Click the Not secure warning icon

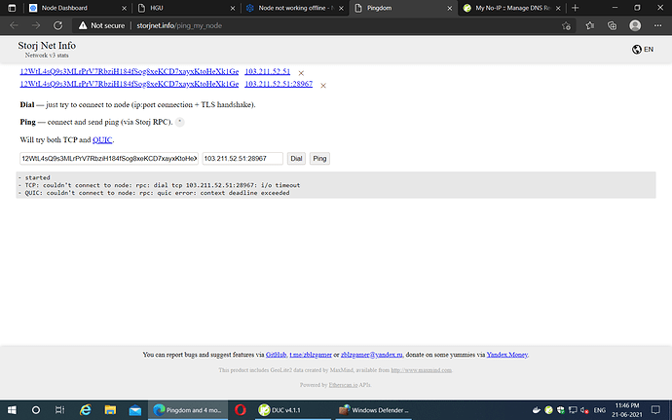point(83,26)
